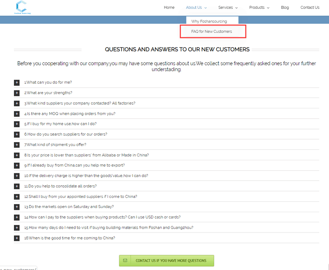This screenshot has height=270, width=329.
Task: Click question about paying with USD cash or cards
Action: (102, 217)
